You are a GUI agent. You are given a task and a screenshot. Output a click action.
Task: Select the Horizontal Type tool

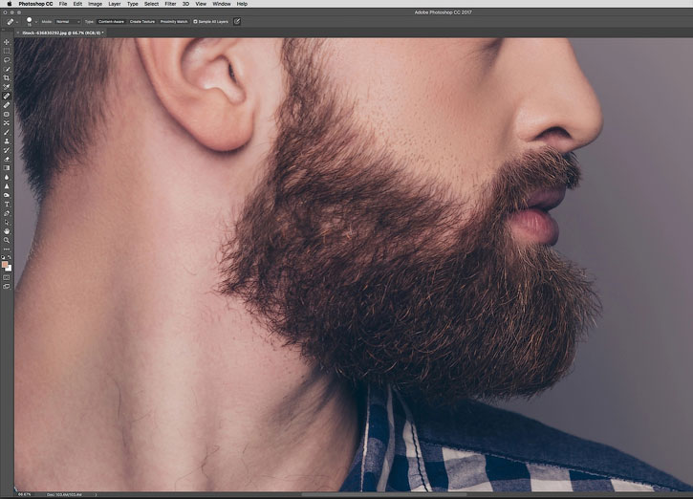click(x=7, y=205)
